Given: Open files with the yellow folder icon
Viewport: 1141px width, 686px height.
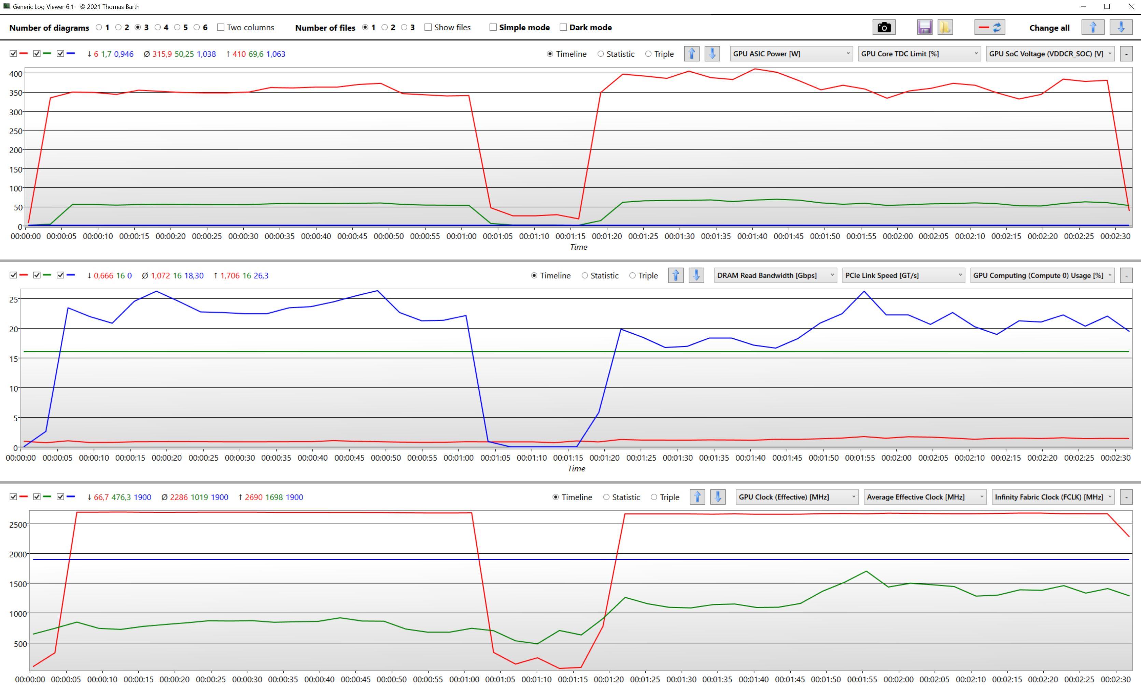Looking at the screenshot, I should pos(945,27).
